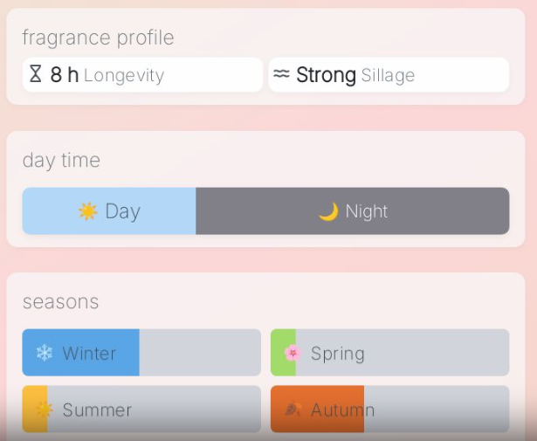Click the Summer season bar

pos(141,410)
